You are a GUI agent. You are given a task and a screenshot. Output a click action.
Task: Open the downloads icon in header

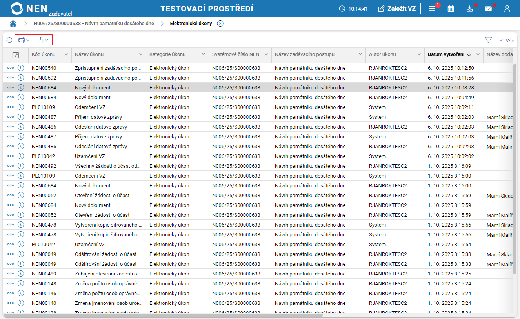click(470, 9)
